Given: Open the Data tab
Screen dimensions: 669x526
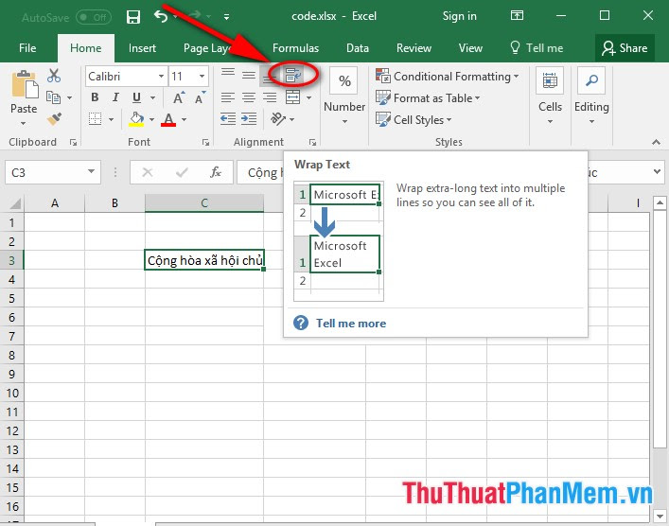Looking at the screenshot, I should (x=358, y=48).
